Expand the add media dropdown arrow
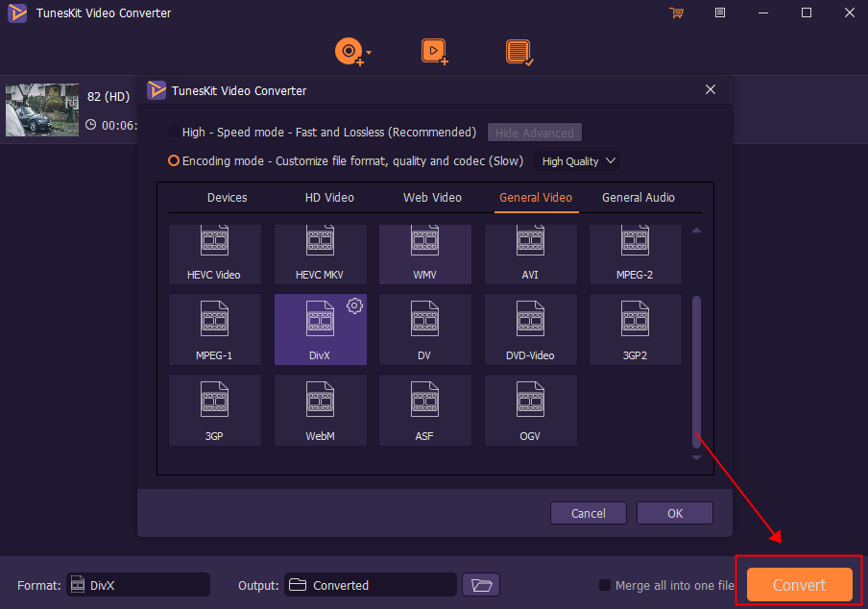 (369, 53)
